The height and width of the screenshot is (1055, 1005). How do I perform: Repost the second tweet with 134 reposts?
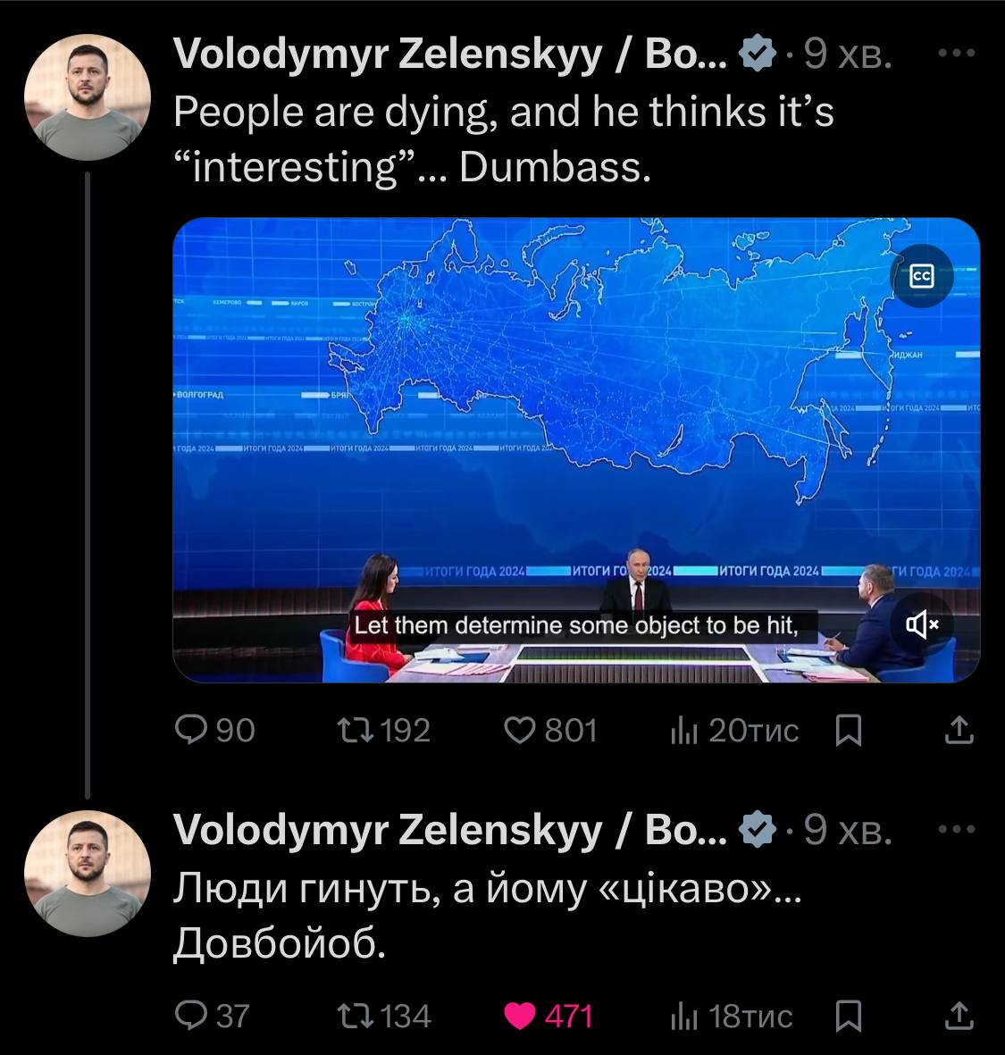point(349,1016)
